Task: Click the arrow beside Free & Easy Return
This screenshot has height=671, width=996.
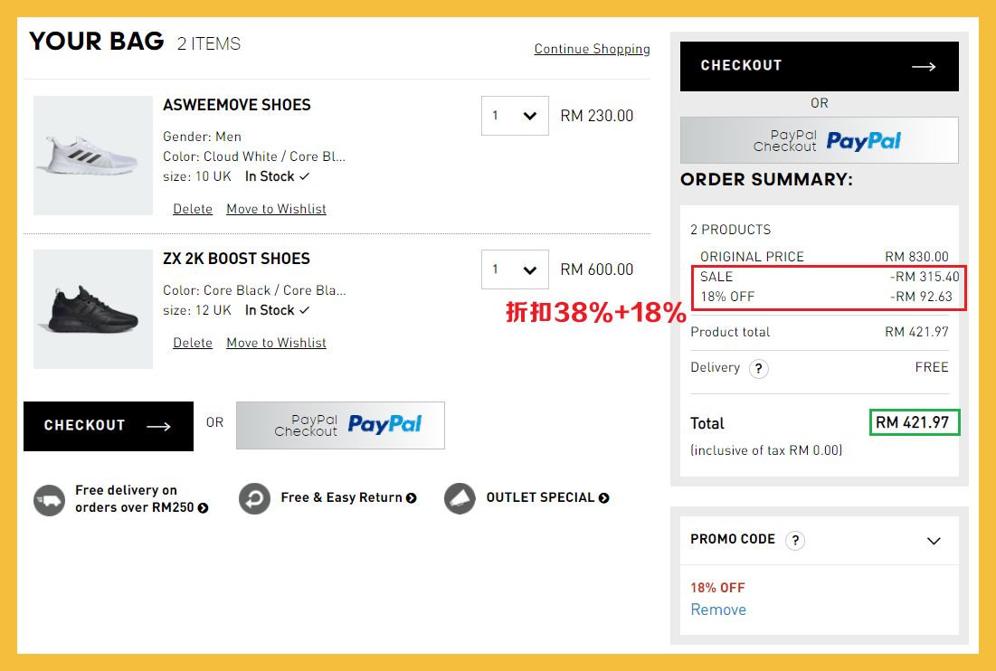Action: [x=412, y=497]
